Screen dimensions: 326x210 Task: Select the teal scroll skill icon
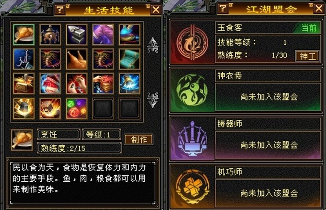(129, 59)
